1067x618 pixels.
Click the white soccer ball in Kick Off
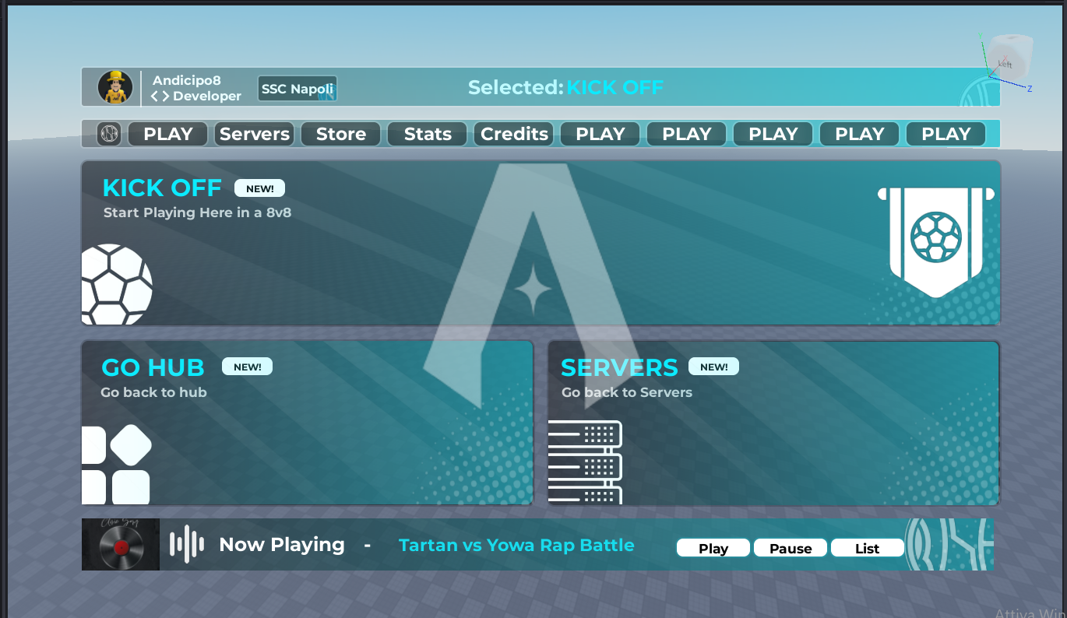coord(117,285)
